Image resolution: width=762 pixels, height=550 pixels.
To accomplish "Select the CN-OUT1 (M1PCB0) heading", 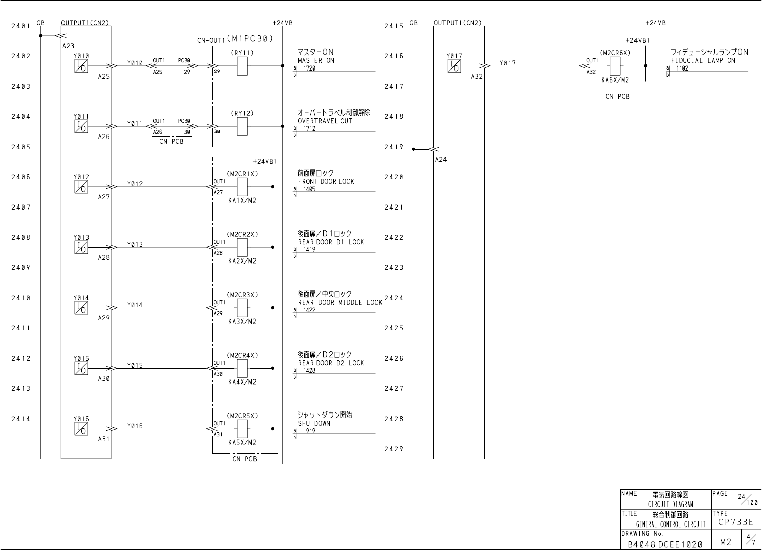I will pyautogui.click(x=235, y=38).
